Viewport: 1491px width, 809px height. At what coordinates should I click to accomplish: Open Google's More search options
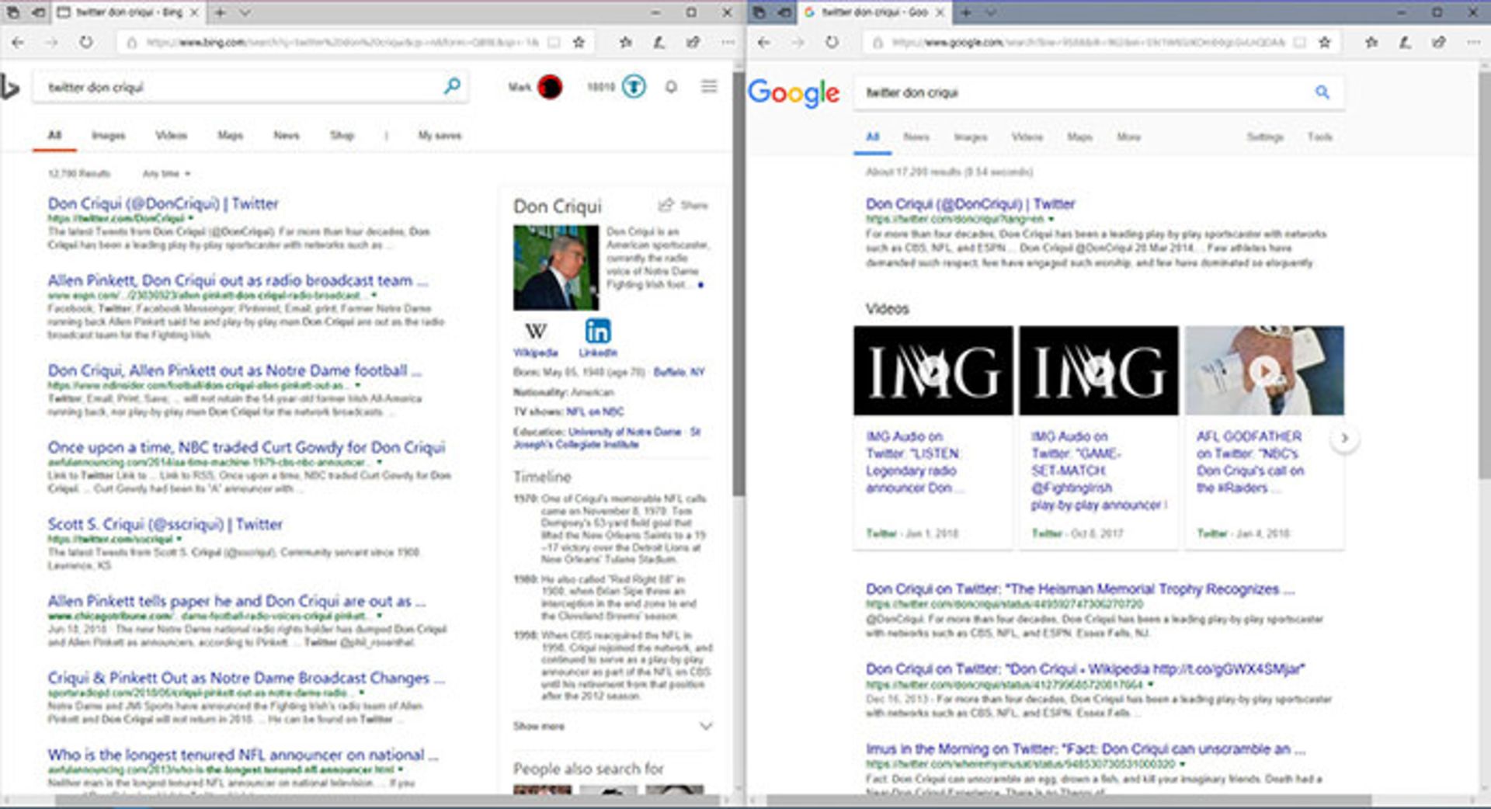(x=1128, y=137)
